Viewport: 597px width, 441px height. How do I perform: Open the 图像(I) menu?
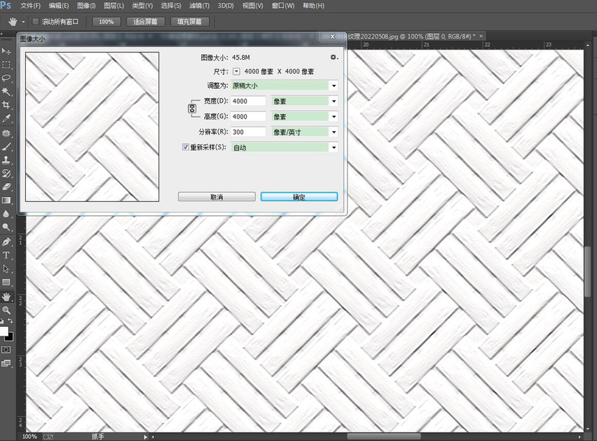(86, 6)
